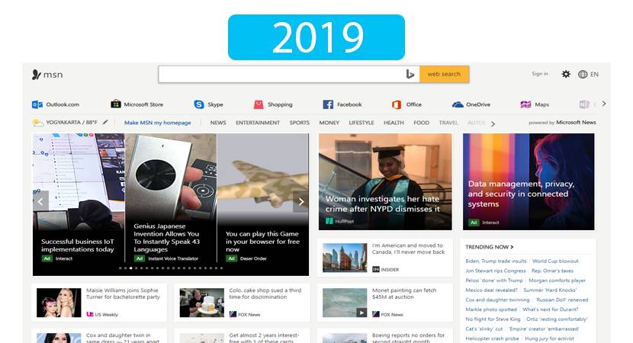
Task: Click trending topic Jon Stewart rips Congress
Action: point(495,271)
